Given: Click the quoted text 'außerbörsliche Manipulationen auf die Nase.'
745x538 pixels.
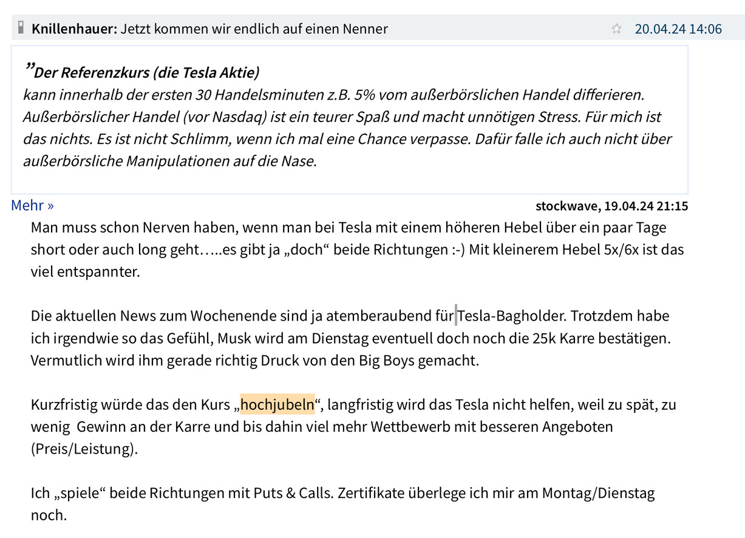Looking at the screenshot, I should [170, 162].
